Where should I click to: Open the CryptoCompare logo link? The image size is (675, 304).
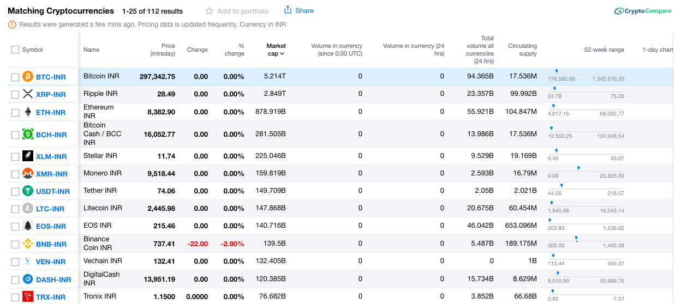tap(642, 11)
